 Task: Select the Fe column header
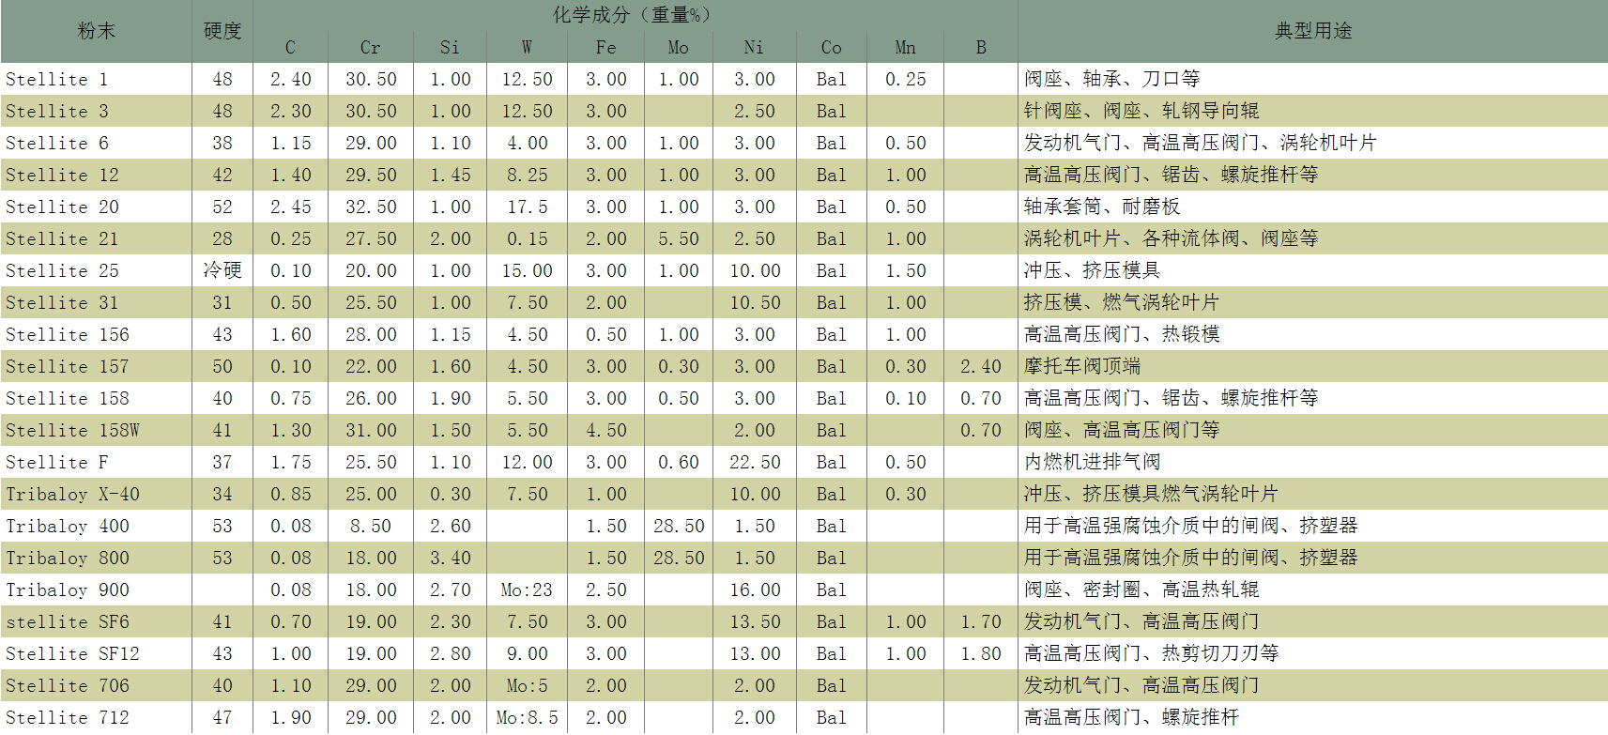605,48
